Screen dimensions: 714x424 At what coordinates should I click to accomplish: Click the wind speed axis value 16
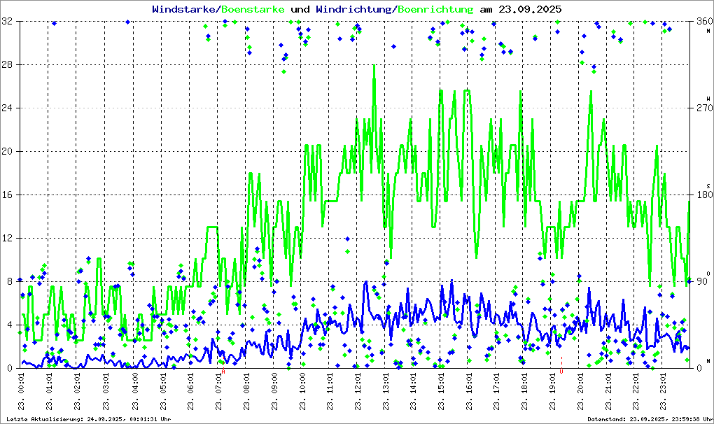click(x=7, y=195)
